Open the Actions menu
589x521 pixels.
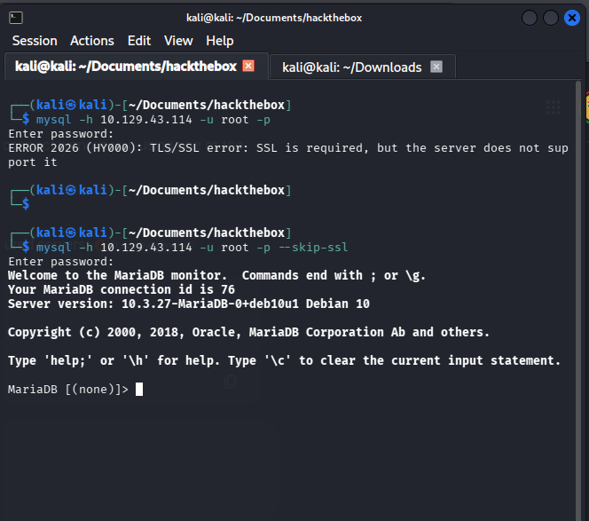(x=92, y=41)
